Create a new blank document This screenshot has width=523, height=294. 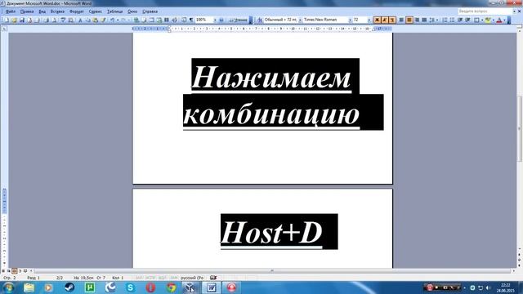click(6, 20)
